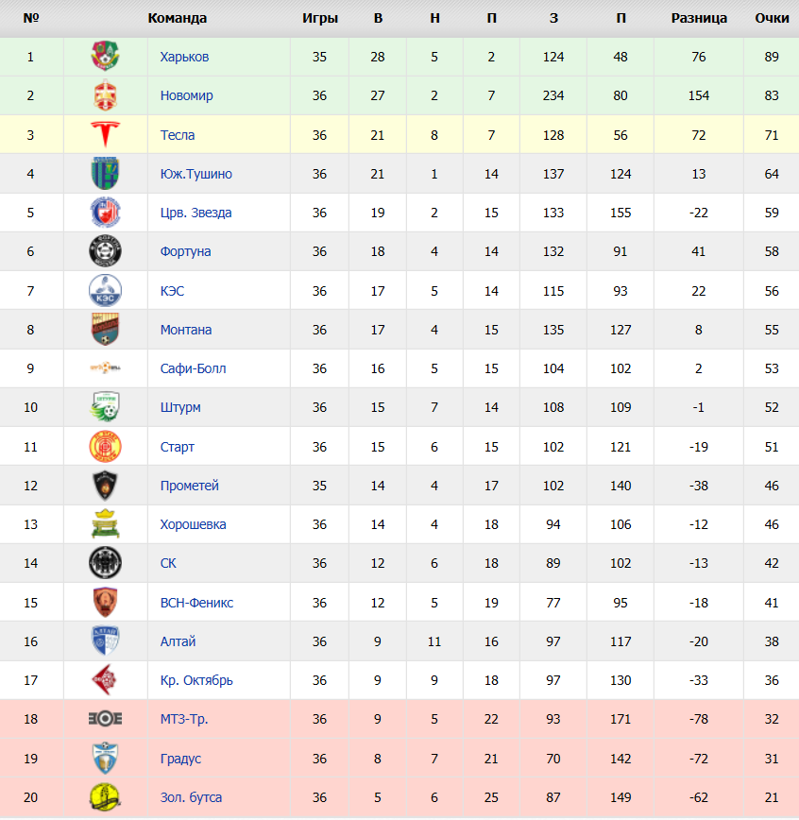Click the КЭС blue circular logo
Screen dimensions: 799x820
point(105,290)
